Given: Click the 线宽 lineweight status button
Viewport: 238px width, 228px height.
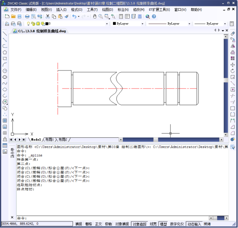Looking at the screenshot, I should click(x=153, y=224).
